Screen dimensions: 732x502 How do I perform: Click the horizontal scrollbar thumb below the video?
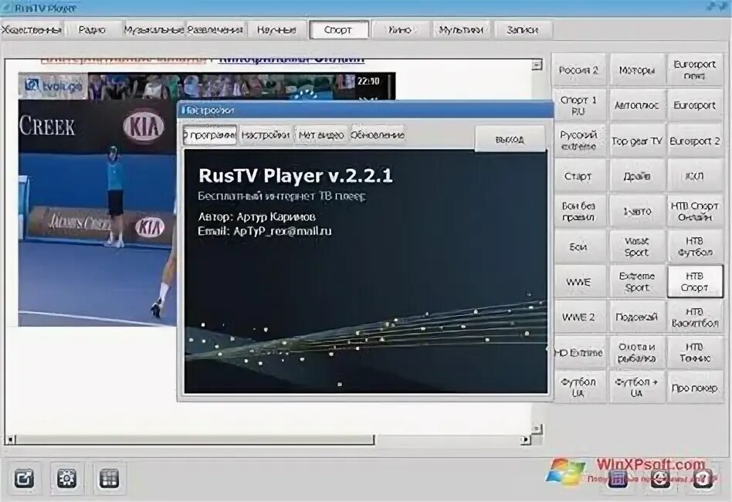click(x=195, y=439)
